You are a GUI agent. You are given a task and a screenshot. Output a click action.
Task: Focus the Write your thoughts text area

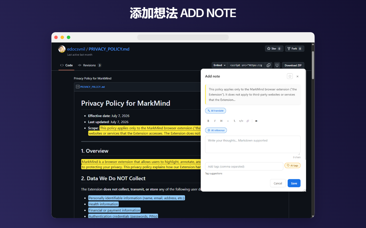click(x=253, y=144)
